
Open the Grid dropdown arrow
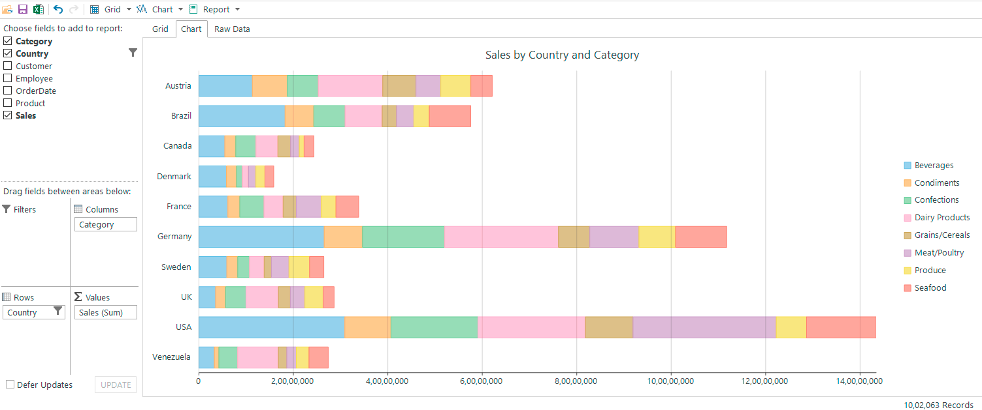point(129,9)
